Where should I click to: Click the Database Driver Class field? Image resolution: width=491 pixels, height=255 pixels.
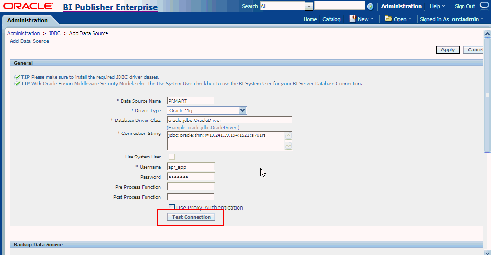(229, 120)
